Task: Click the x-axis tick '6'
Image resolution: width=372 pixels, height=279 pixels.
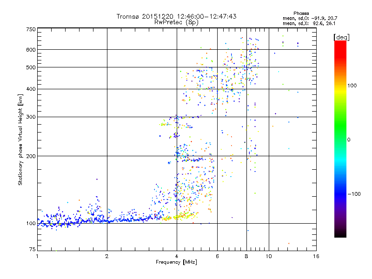Action: (217, 256)
